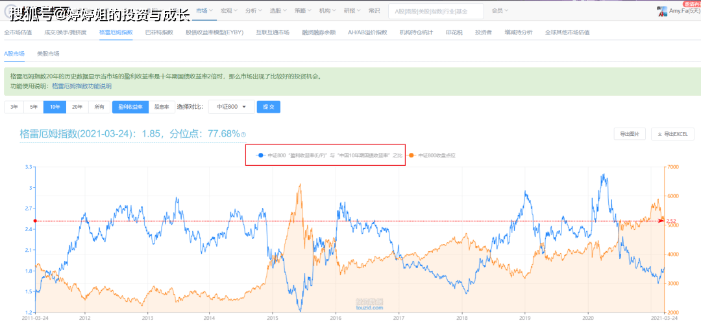Open the 中证800 comparison dropdown
The height and width of the screenshot is (327, 701).
point(231,107)
